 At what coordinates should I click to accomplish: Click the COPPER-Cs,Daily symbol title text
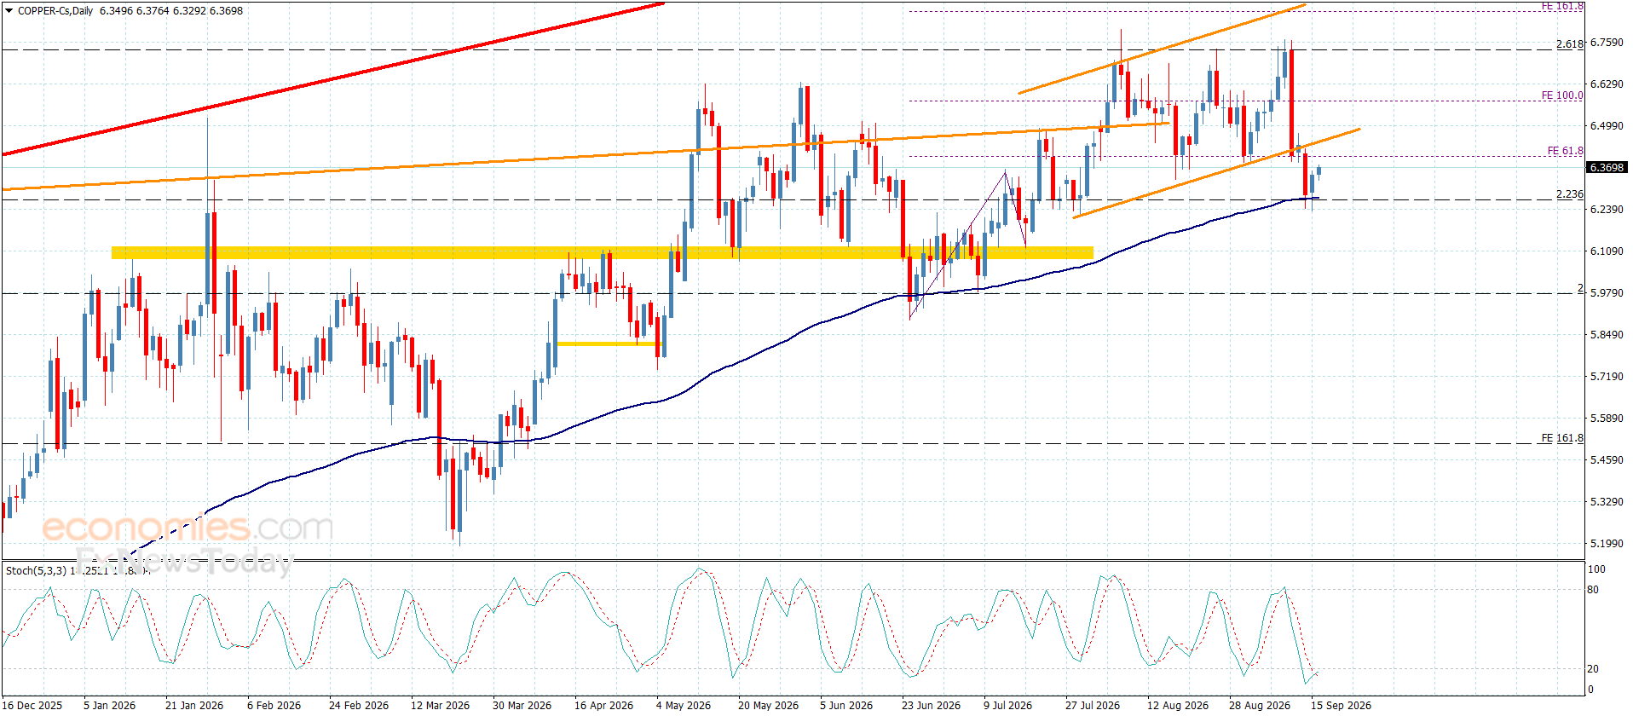(x=55, y=11)
